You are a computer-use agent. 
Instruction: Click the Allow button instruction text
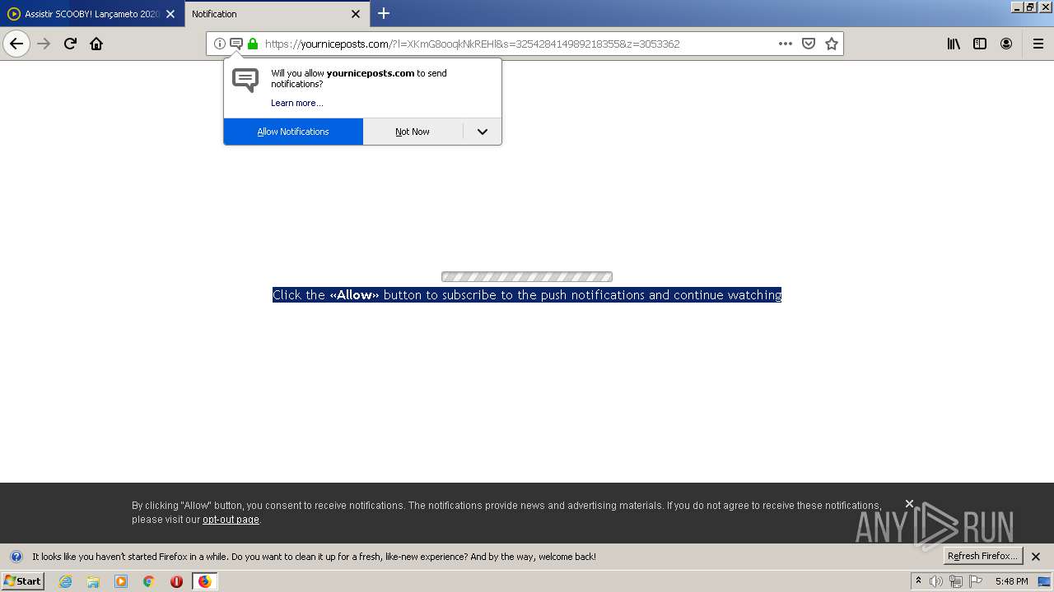(527, 295)
